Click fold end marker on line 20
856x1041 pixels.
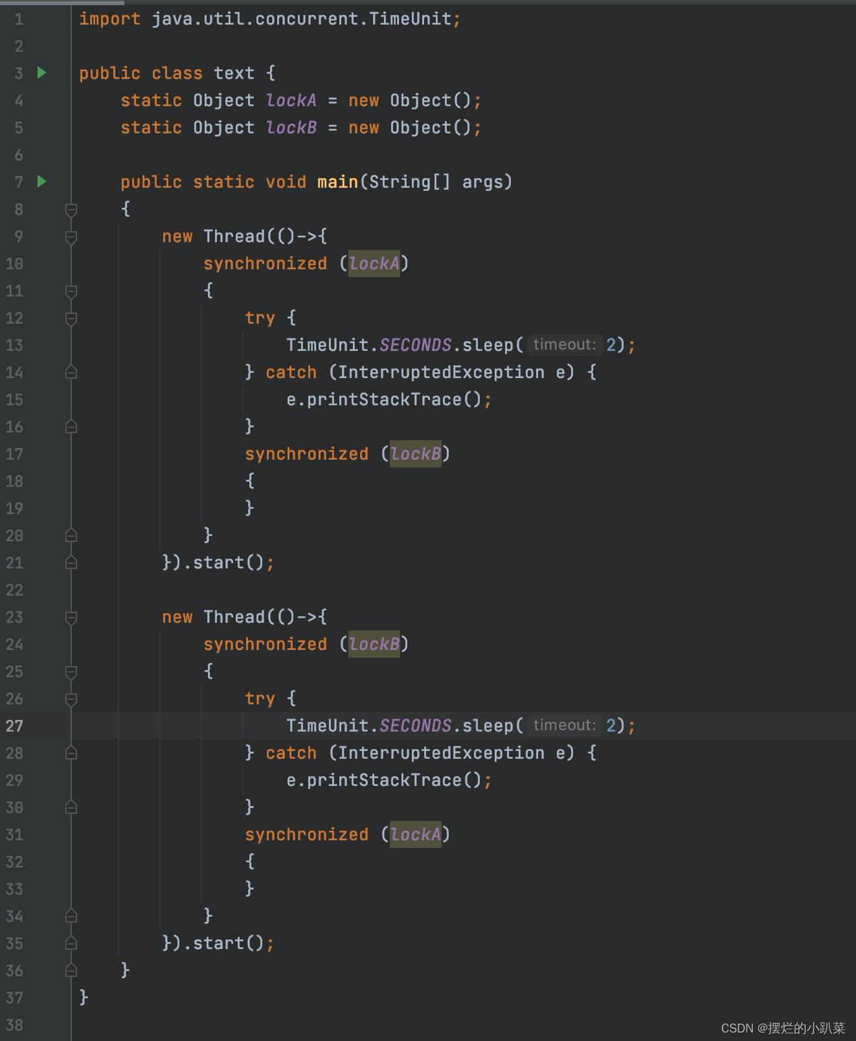[71, 535]
